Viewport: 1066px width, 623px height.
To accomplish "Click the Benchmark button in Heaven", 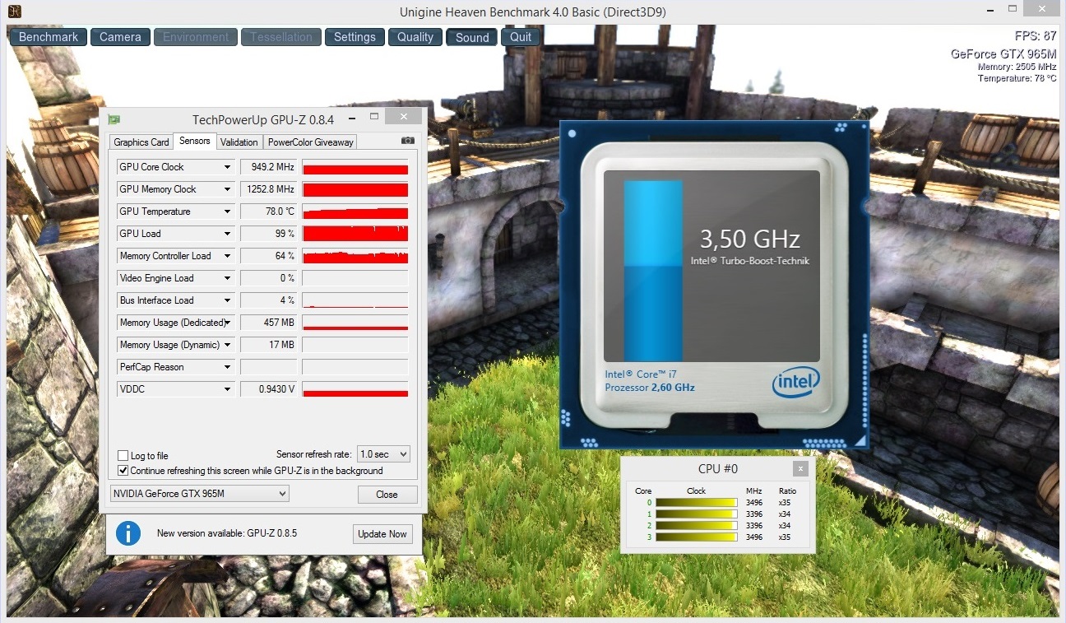I will tap(49, 37).
